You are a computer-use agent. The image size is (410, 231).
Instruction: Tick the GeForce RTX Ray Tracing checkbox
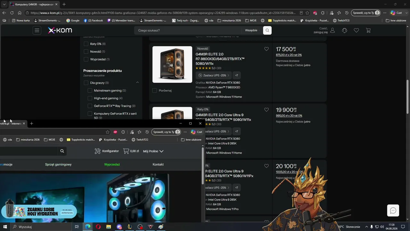(x=90, y=106)
